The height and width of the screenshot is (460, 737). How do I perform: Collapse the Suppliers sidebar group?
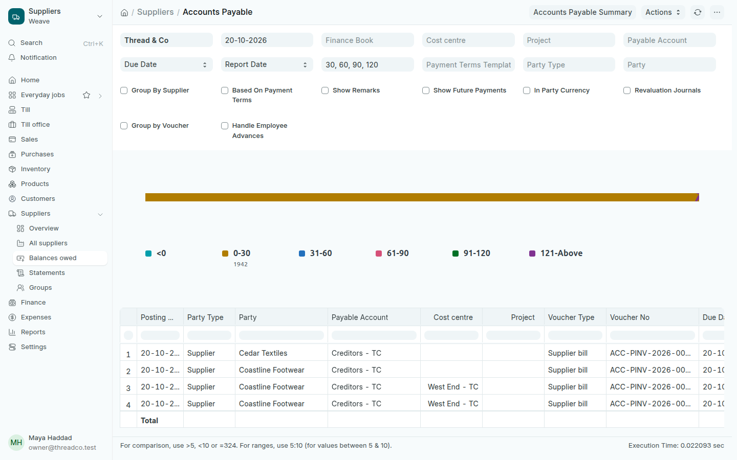click(100, 214)
